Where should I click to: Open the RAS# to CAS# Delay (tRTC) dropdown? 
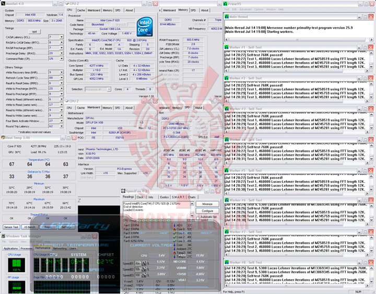(x=62, y=42)
